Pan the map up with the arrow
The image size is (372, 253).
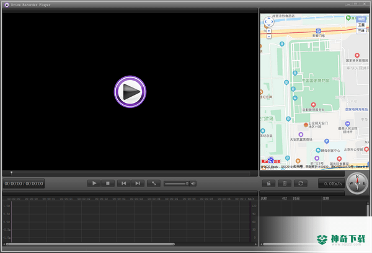click(269, 19)
